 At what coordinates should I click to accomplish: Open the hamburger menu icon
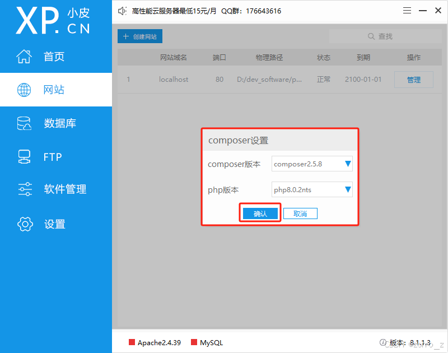click(x=407, y=11)
